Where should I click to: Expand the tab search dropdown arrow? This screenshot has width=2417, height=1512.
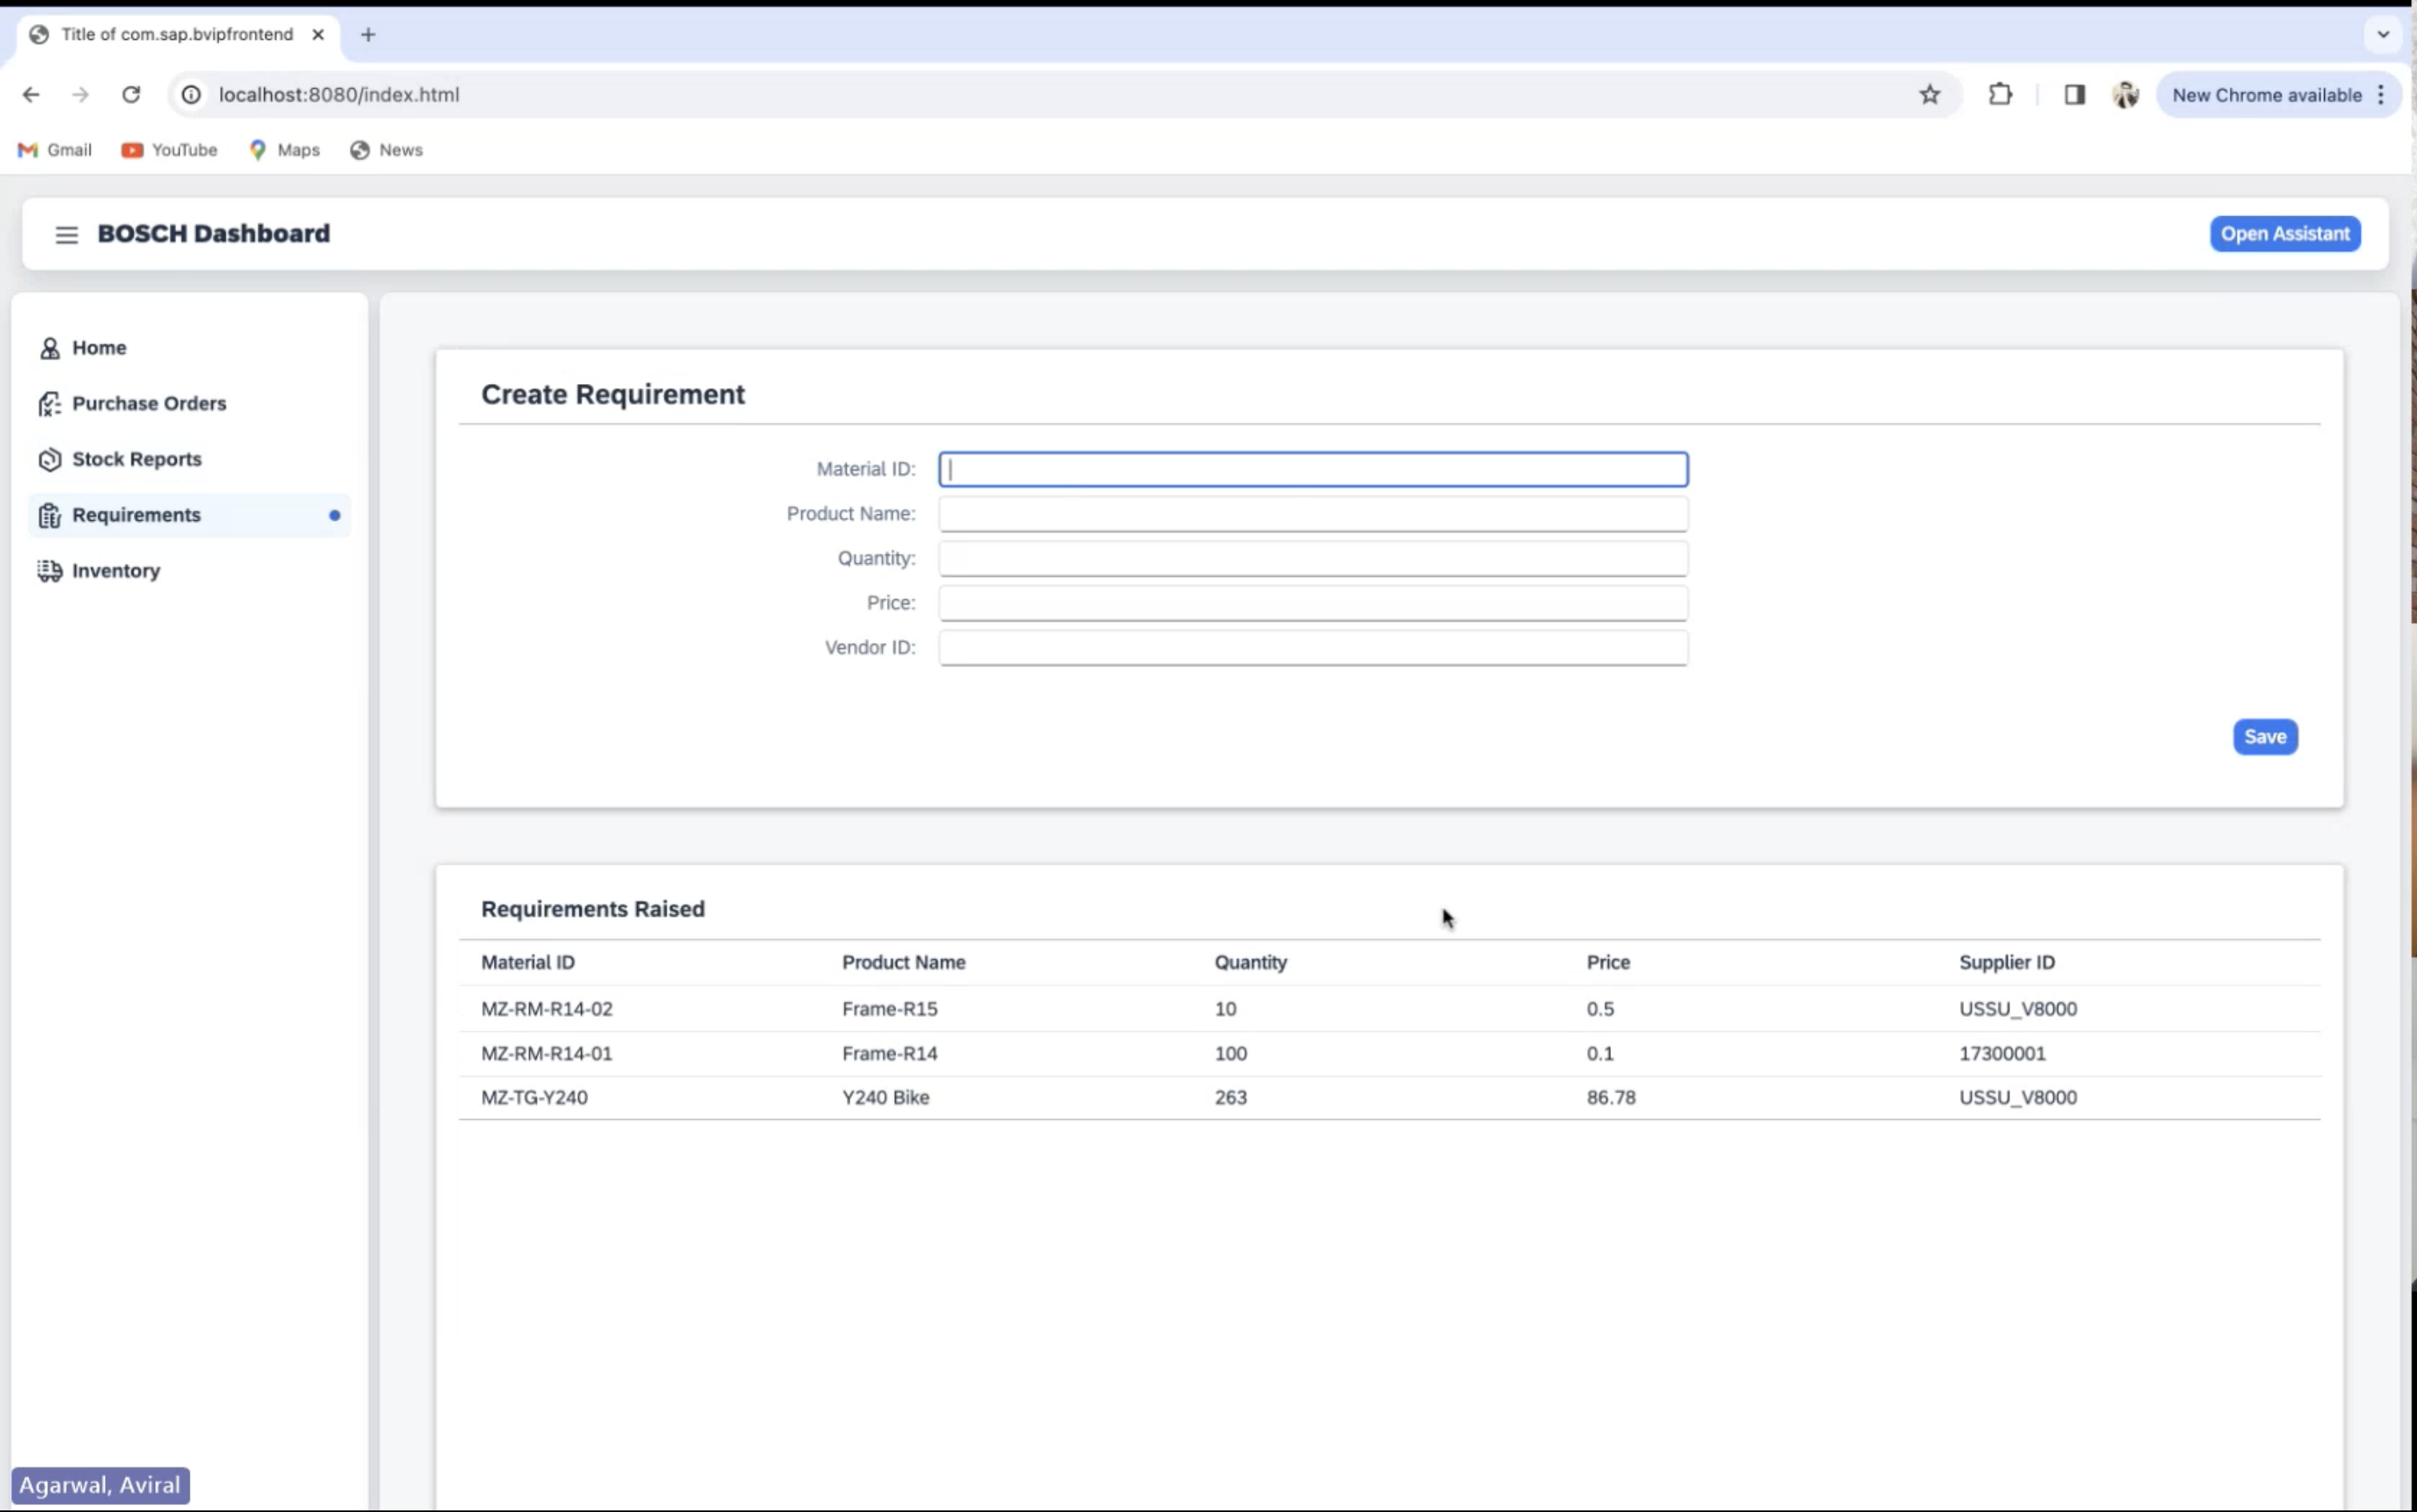click(x=2382, y=35)
